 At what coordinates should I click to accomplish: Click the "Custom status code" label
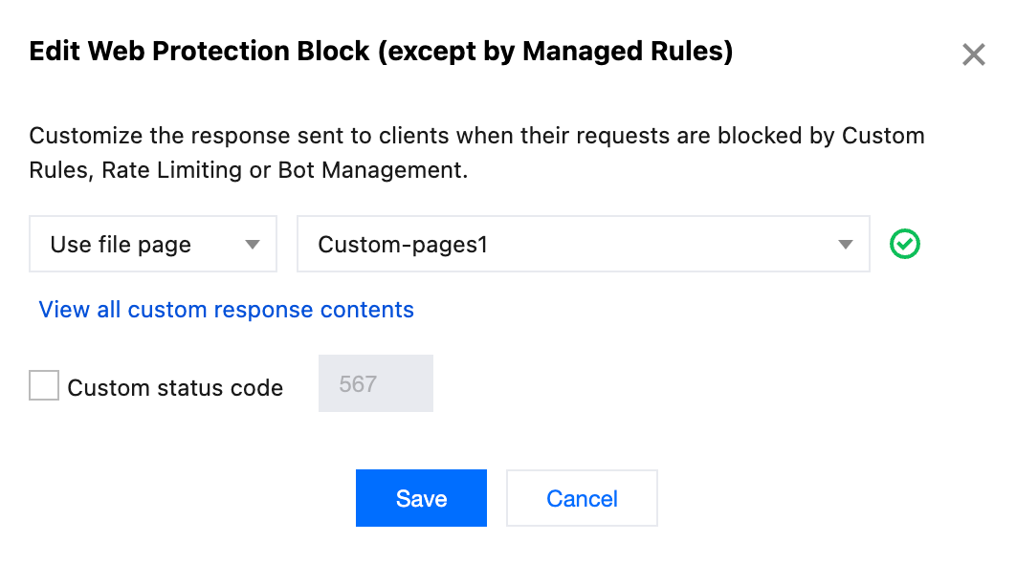[x=175, y=388]
